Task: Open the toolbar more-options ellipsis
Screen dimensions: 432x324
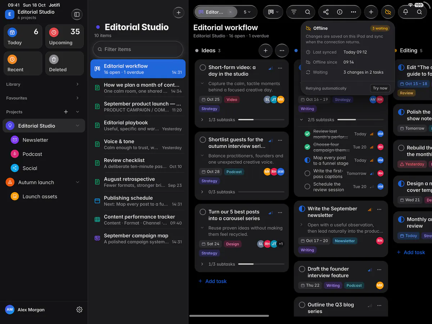Action: (x=353, y=12)
